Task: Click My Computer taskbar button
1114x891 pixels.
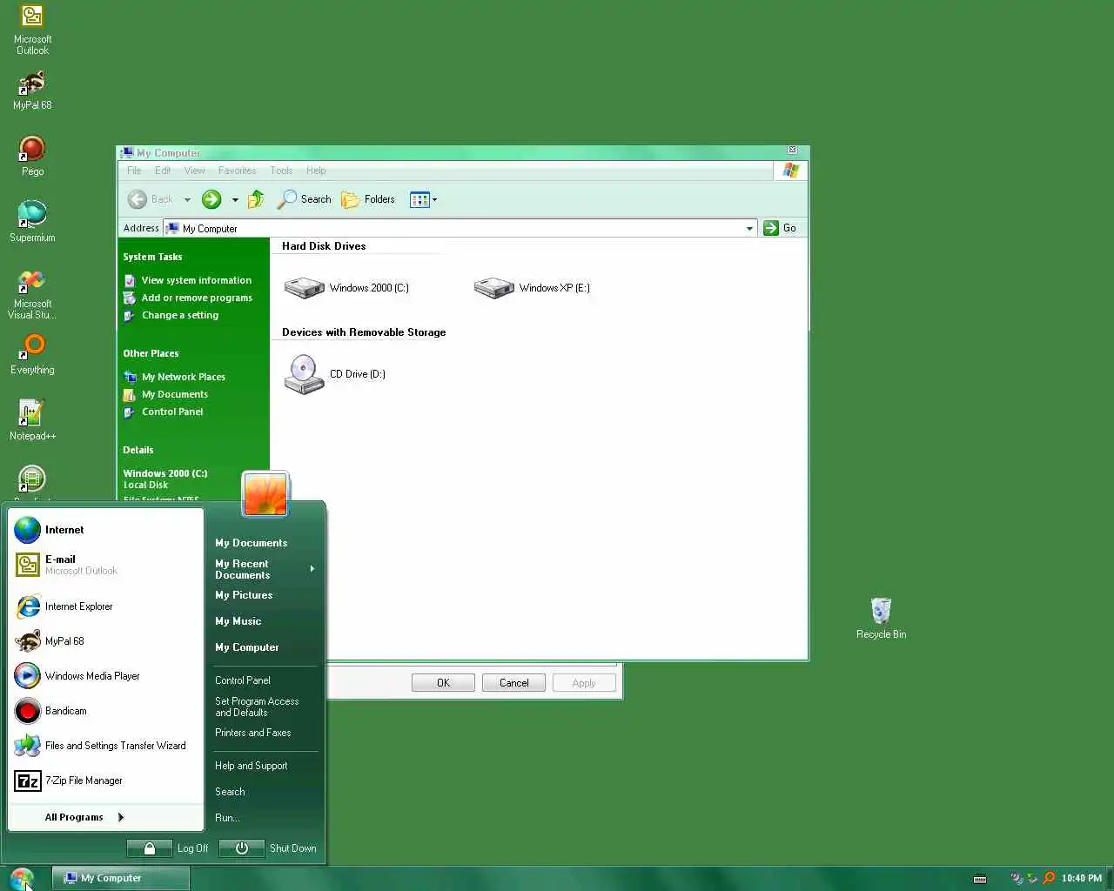Action: click(x=120, y=878)
